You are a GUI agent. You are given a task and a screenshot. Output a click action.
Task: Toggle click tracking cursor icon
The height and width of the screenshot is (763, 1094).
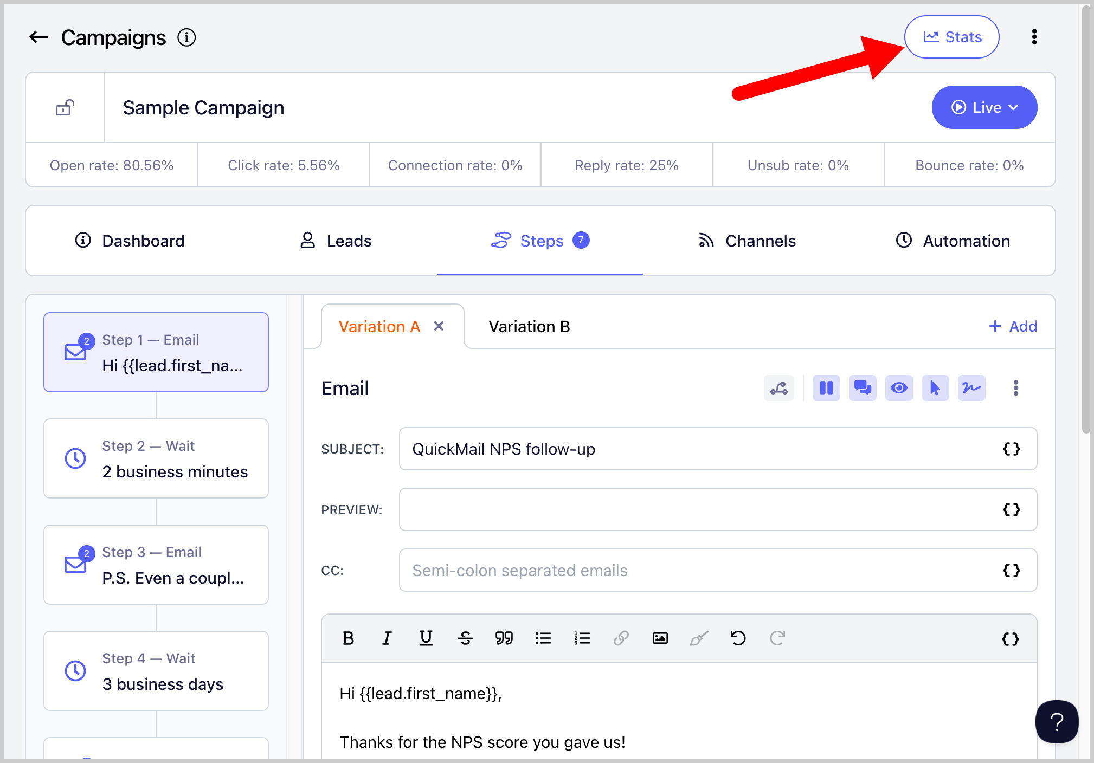(935, 388)
